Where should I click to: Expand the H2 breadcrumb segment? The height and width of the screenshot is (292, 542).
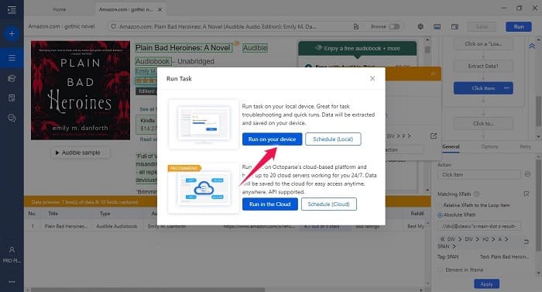pyautogui.click(x=493, y=239)
